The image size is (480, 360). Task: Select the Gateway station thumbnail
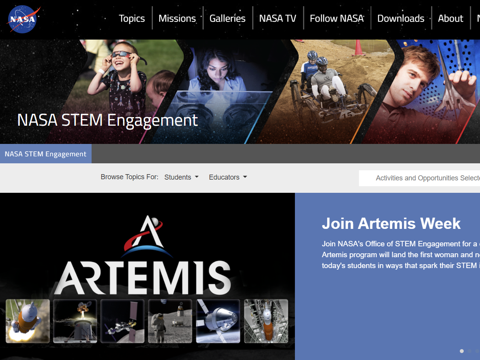122,321
